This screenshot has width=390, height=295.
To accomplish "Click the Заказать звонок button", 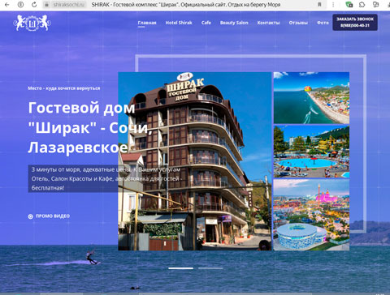I will click(x=355, y=22).
